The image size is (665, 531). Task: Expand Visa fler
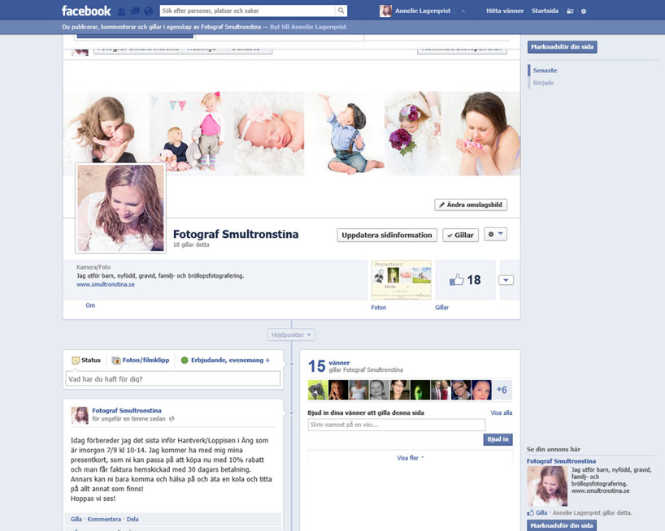click(x=410, y=458)
